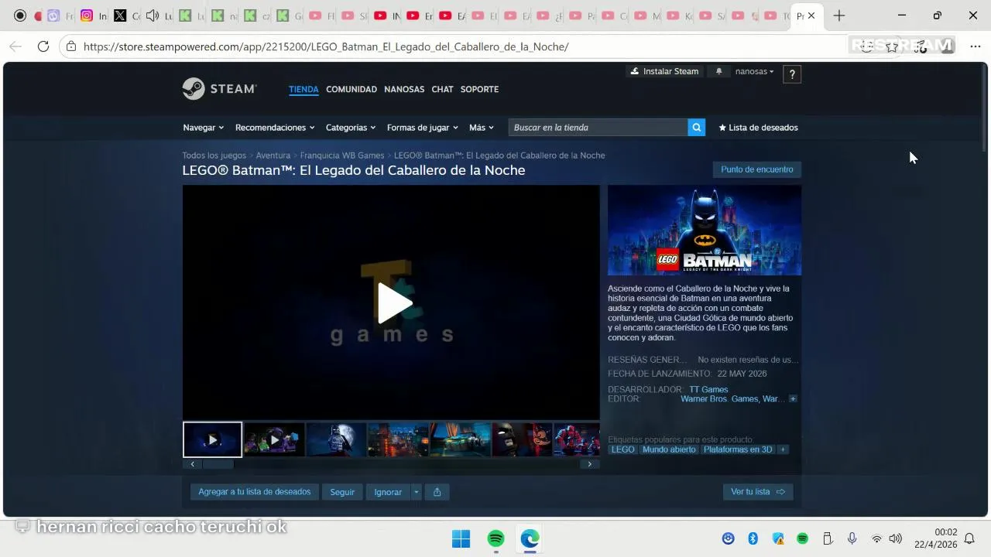Click the Ver tu lista button
991x557 pixels.
758,492
